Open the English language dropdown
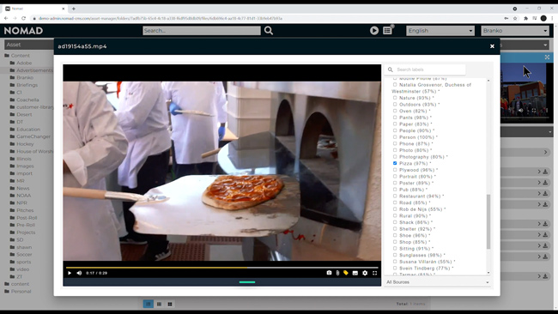 tap(440, 31)
